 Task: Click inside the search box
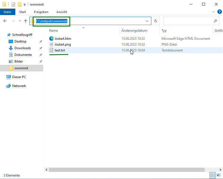(189, 21)
